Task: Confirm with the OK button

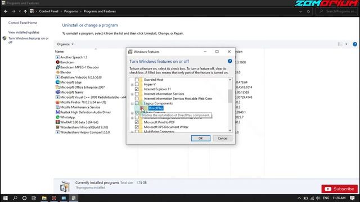Action: (x=201, y=138)
